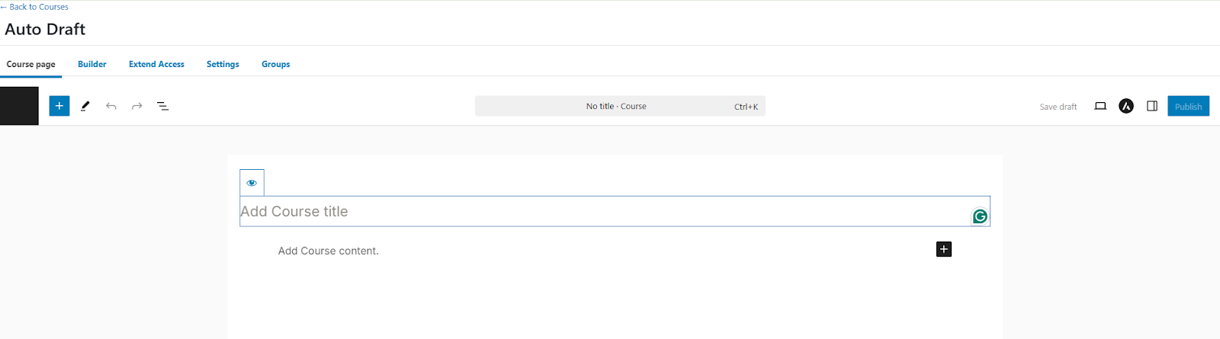Click the Grammarly icon in title field
Screen dimensions: 1220x339
click(980, 216)
